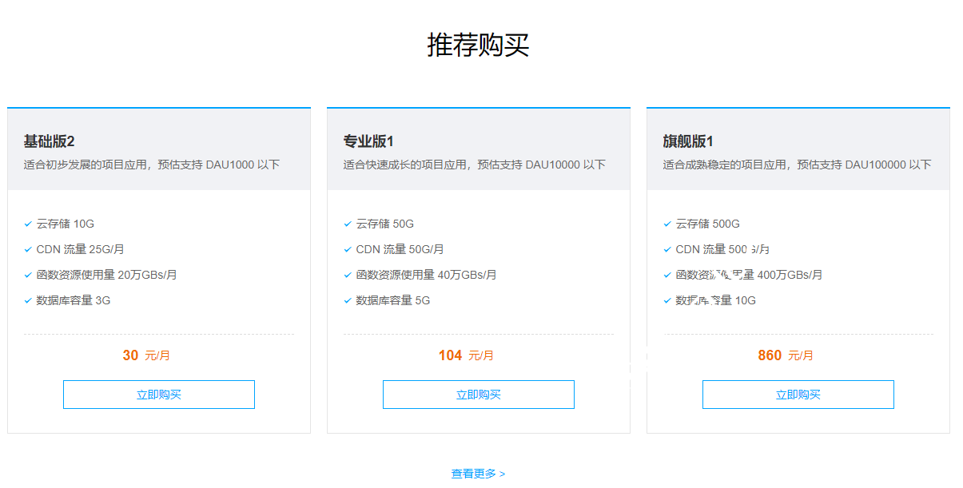Select the 专业版1 plan title
This screenshot has height=488, width=963.
pos(368,141)
